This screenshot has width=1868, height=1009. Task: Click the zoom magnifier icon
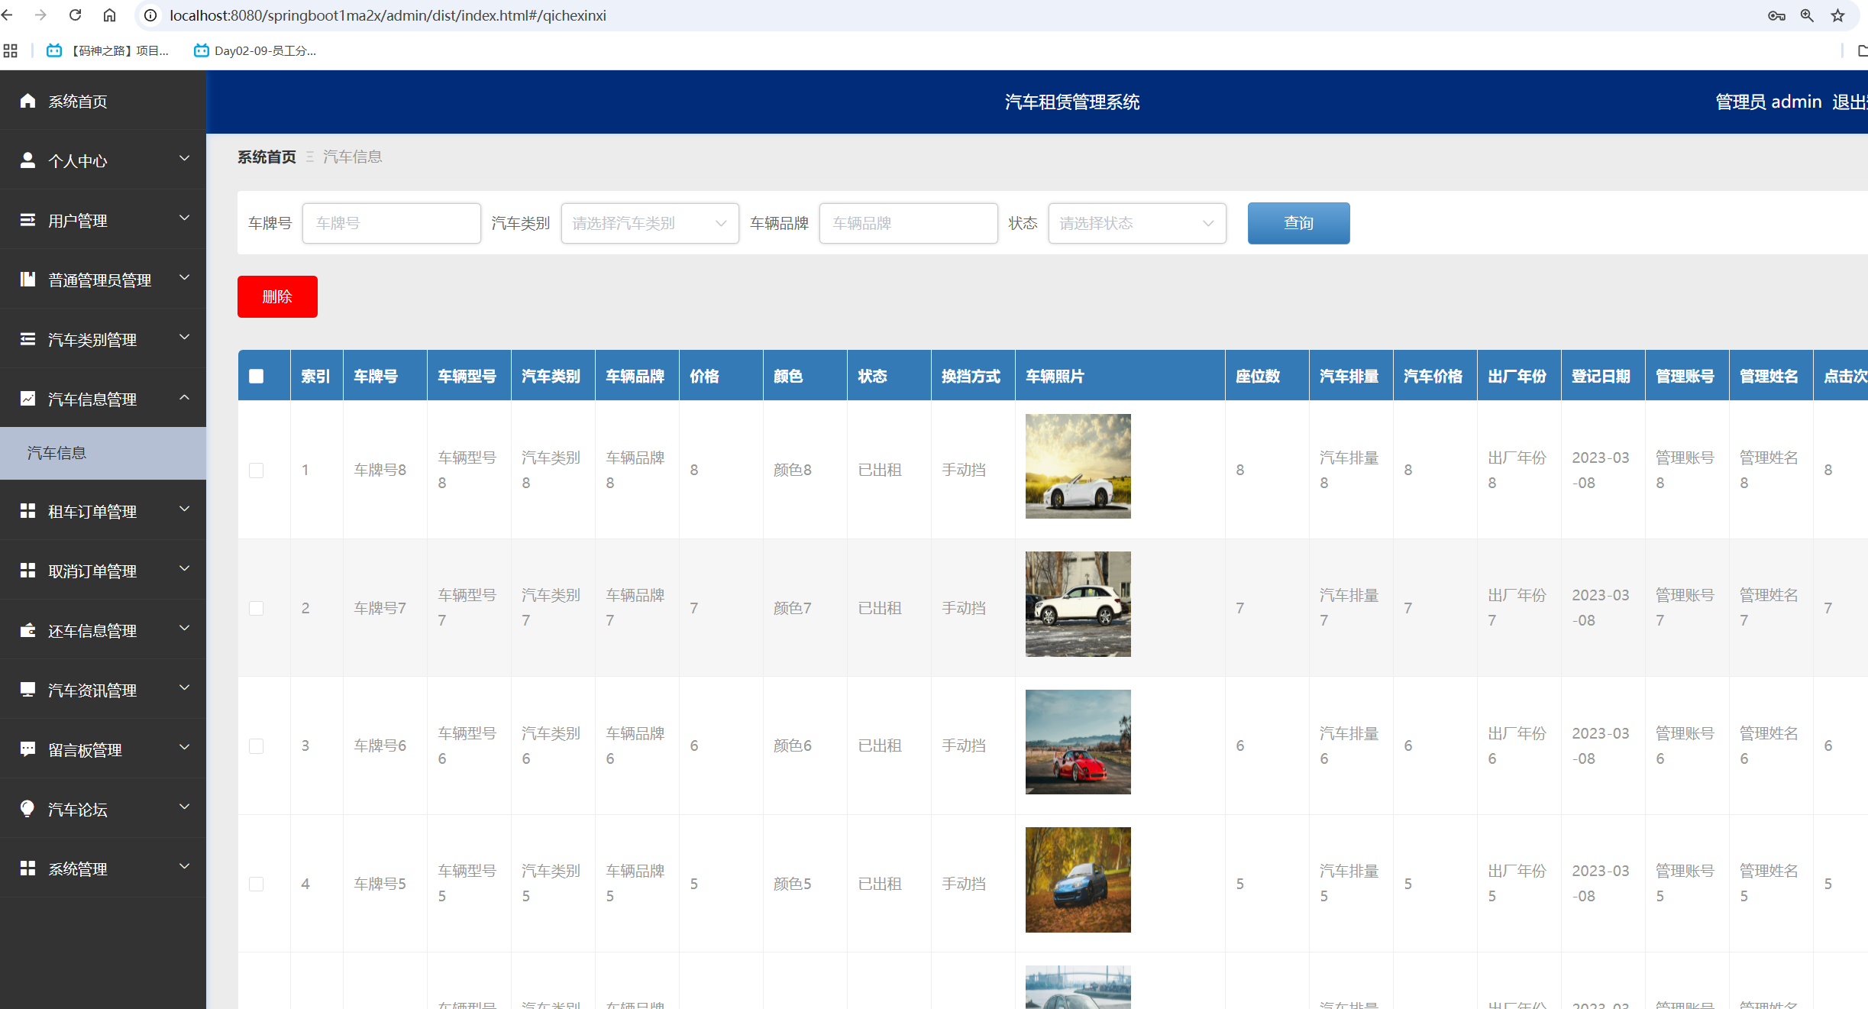(x=1807, y=15)
